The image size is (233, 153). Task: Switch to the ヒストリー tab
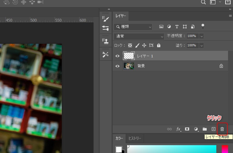[135, 138]
